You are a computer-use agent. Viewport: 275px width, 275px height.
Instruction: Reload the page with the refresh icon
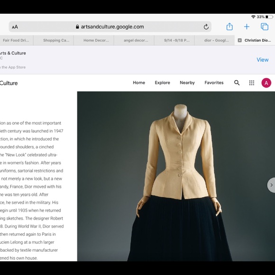pos(206,27)
